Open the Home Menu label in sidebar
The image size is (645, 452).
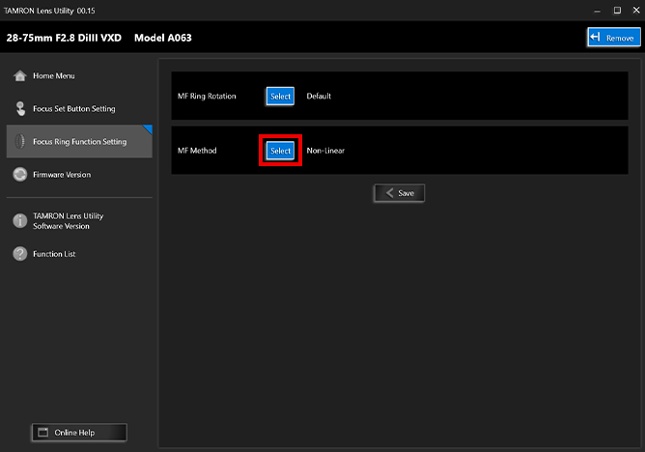pos(53,76)
